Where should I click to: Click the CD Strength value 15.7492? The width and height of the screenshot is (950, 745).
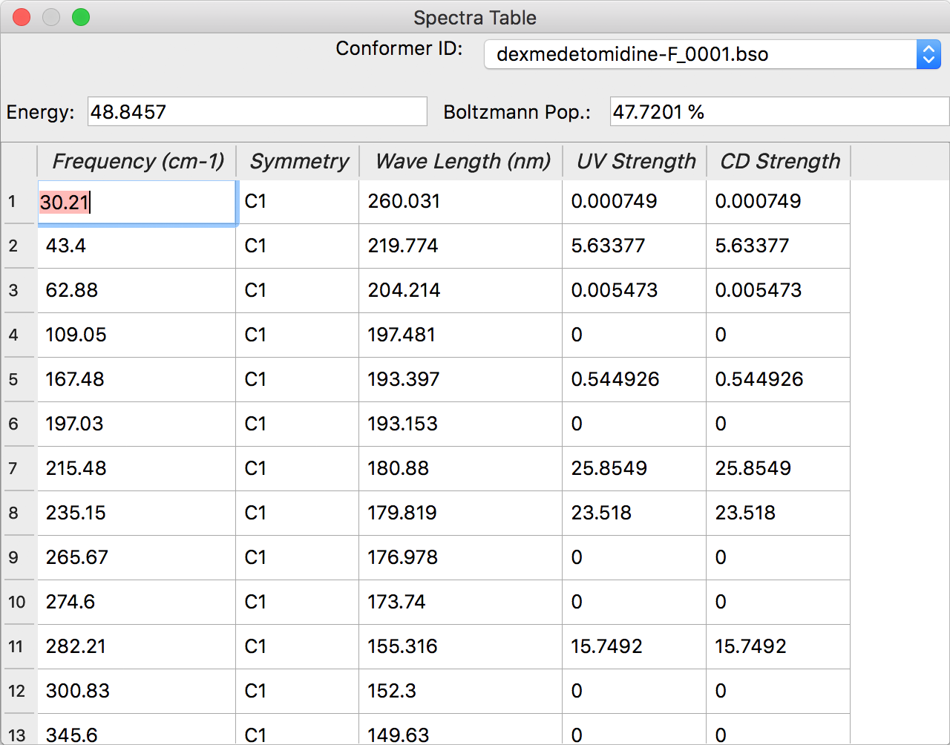(749, 646)
